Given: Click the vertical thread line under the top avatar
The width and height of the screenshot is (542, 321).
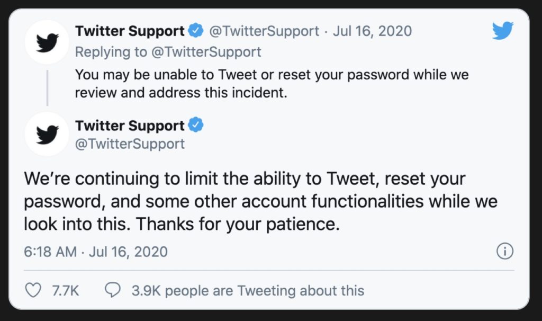Looking at the screenshot, I should [47, 86].
